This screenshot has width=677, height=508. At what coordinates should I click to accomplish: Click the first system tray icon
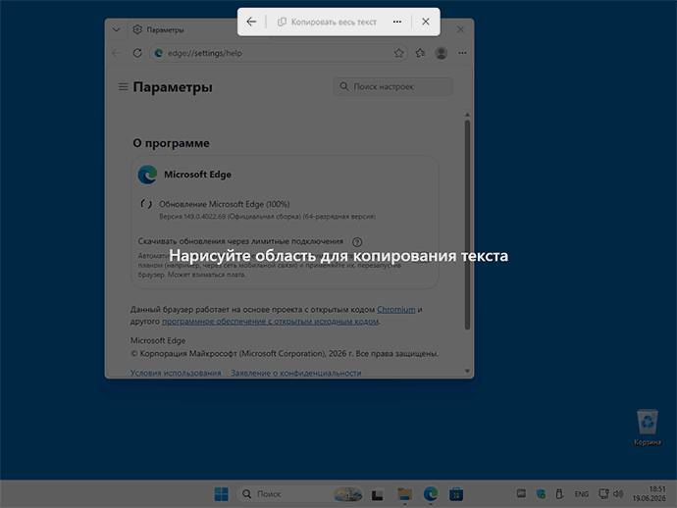[x=521, y=493]
